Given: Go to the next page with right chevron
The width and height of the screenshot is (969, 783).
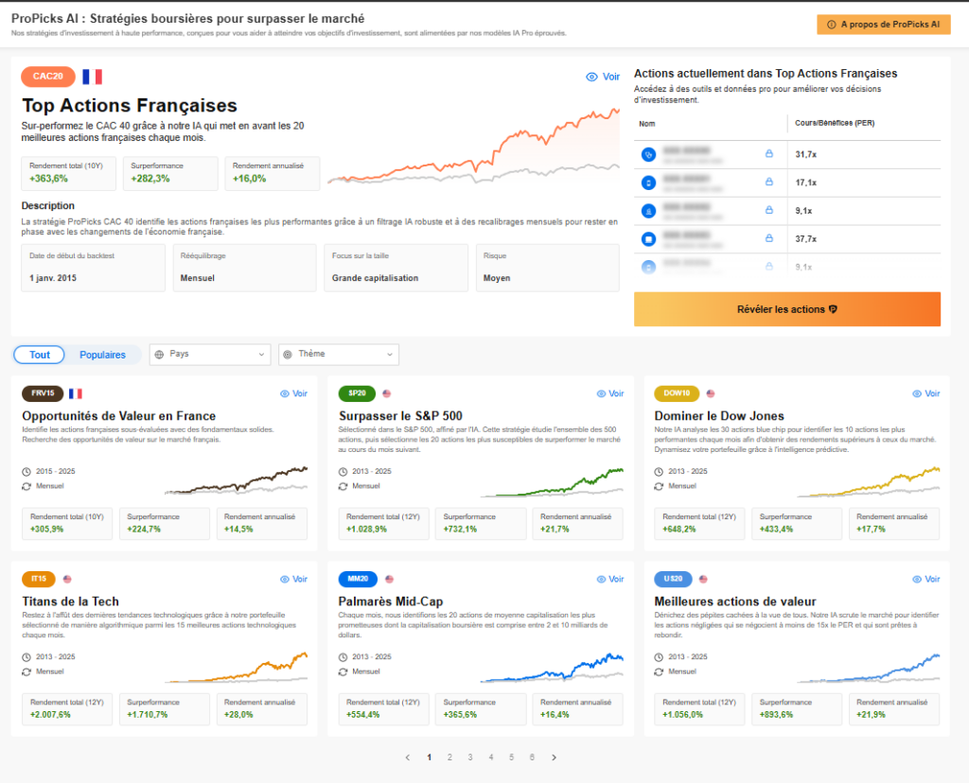Looking at the screenshot, I should [554, 757].
